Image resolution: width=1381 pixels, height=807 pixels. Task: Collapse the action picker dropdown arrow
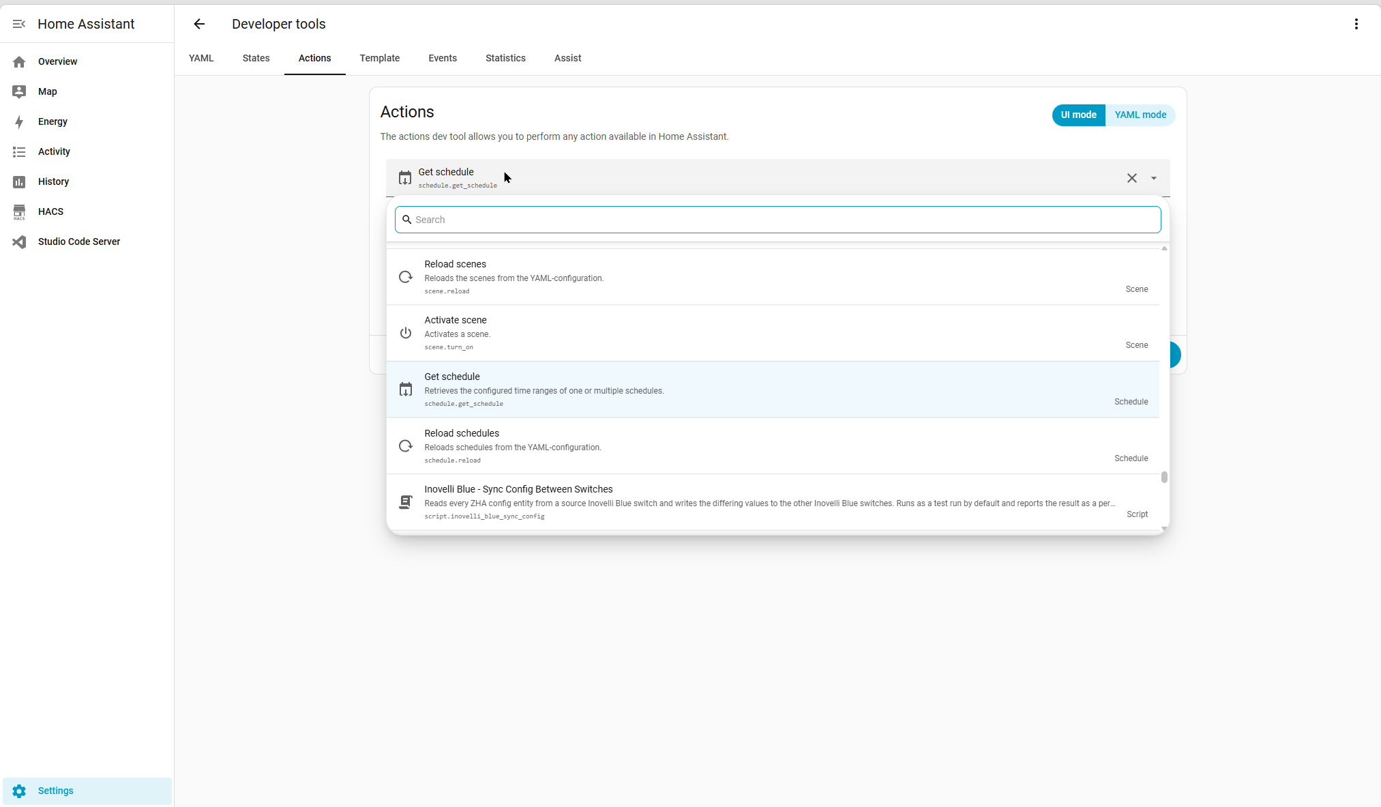[1154, 178]
